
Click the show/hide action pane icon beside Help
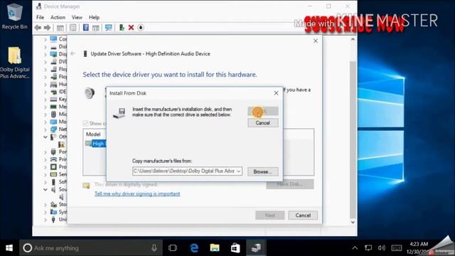coord(95,28)
